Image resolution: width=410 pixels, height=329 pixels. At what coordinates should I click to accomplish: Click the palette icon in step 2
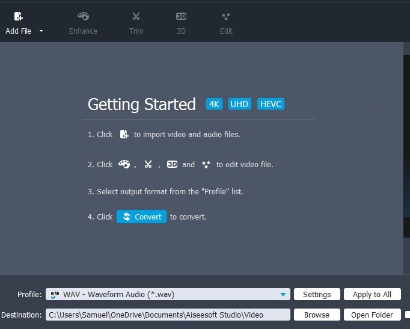click(124, 164)
